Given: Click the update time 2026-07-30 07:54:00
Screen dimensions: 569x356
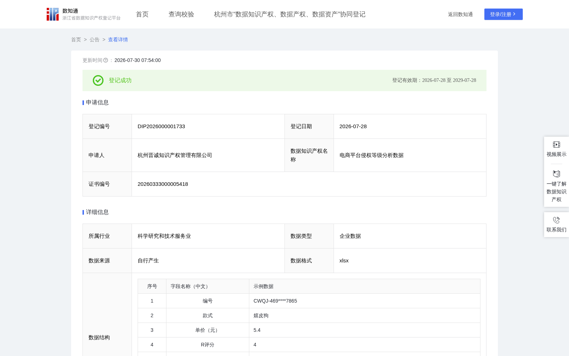Looking at the screenshot, I should tap(138, 60).
